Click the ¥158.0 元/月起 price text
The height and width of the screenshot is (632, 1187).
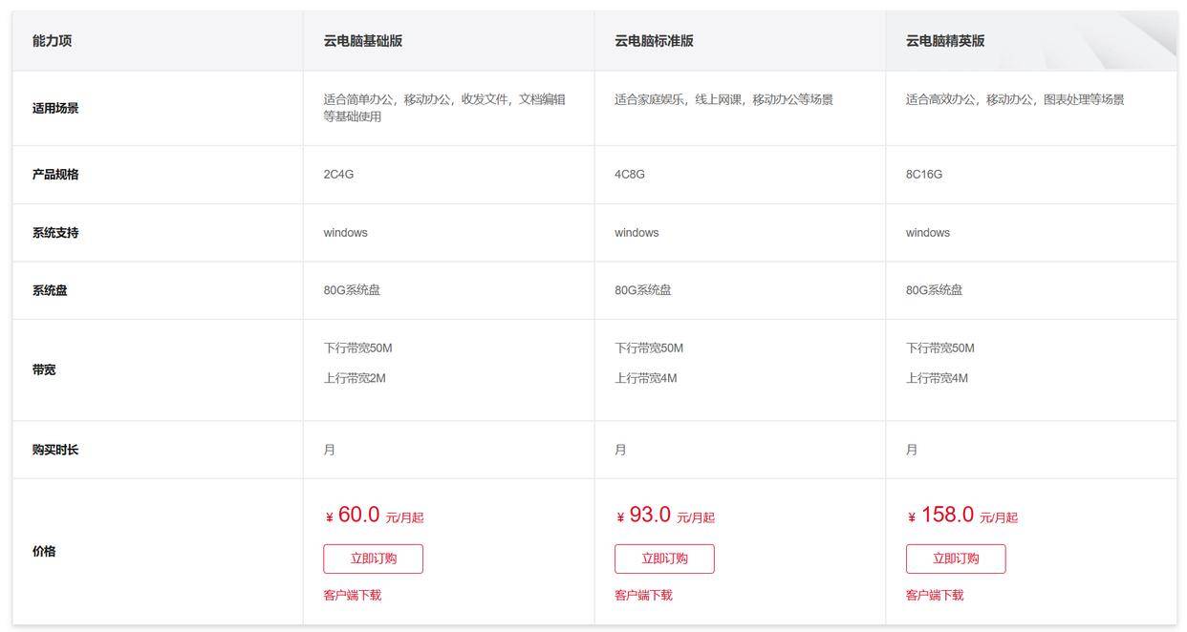point(960,515)
